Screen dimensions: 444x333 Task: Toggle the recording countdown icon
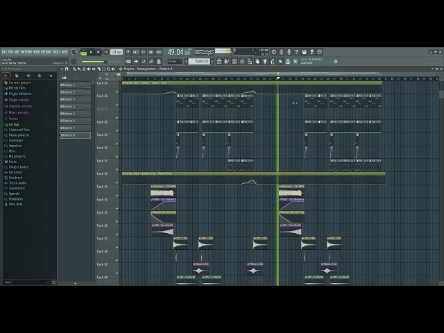tap(144, 52)
